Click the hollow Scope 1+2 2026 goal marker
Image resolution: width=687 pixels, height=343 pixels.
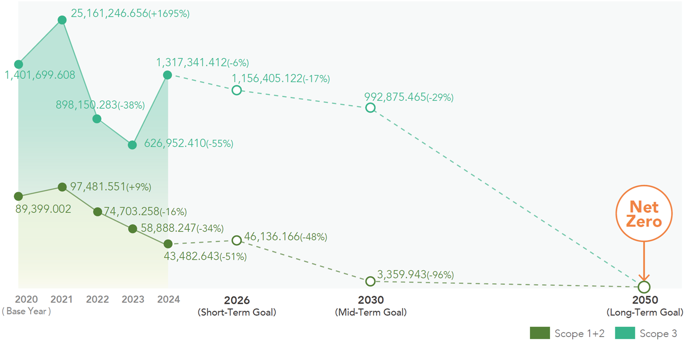236,240
